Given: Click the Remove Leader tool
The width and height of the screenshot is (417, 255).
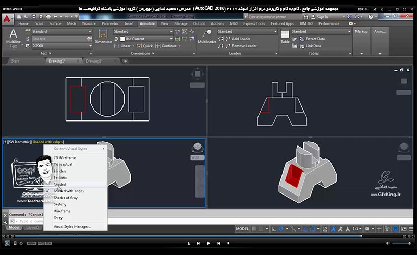Looking at the screenshot, I should (241, 46).
